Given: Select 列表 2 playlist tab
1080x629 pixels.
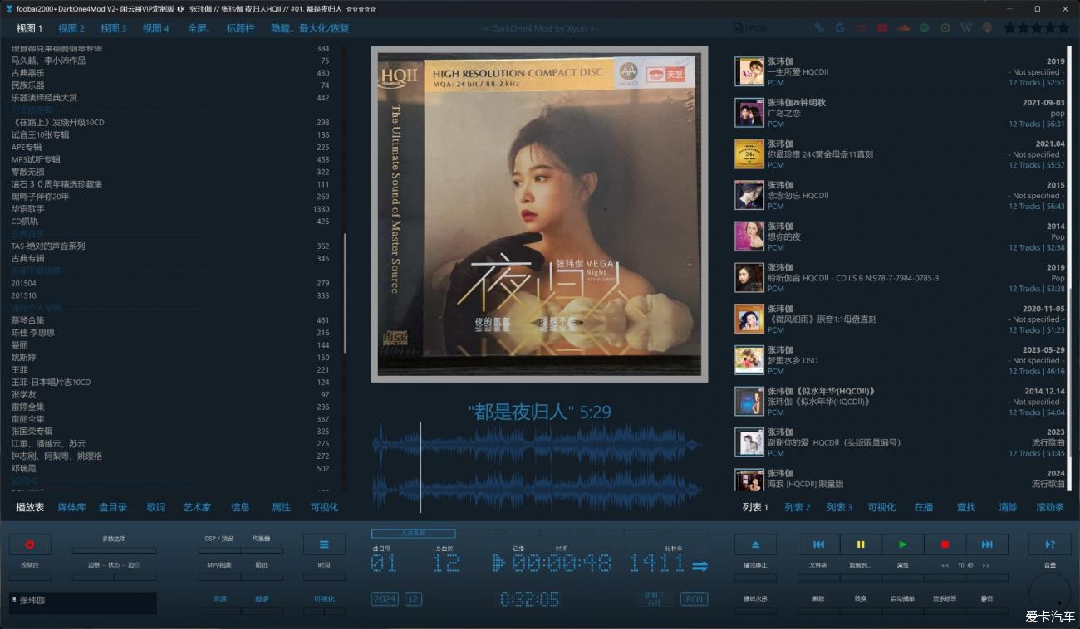Looking at the screenshot, I should 798,507.
